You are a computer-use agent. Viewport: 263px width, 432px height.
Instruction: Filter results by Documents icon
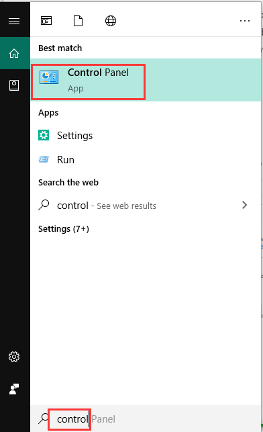pos(78,21)
